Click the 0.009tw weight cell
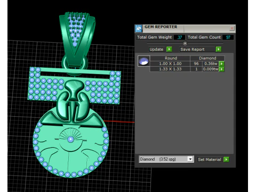256x192 pixels. (211, 69)
